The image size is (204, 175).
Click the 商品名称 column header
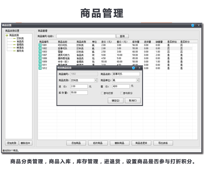point(63,42)
